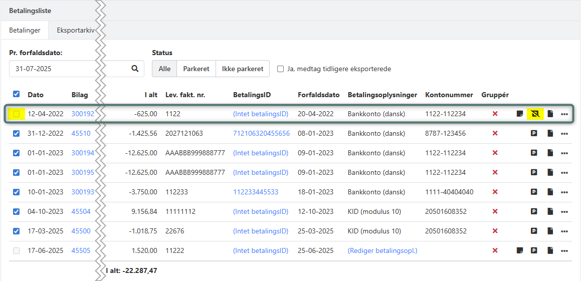Screen dimensions: 582x281
Task: Open the 'Rediger betalingsopl.' link
Action: tap(382, 250)
